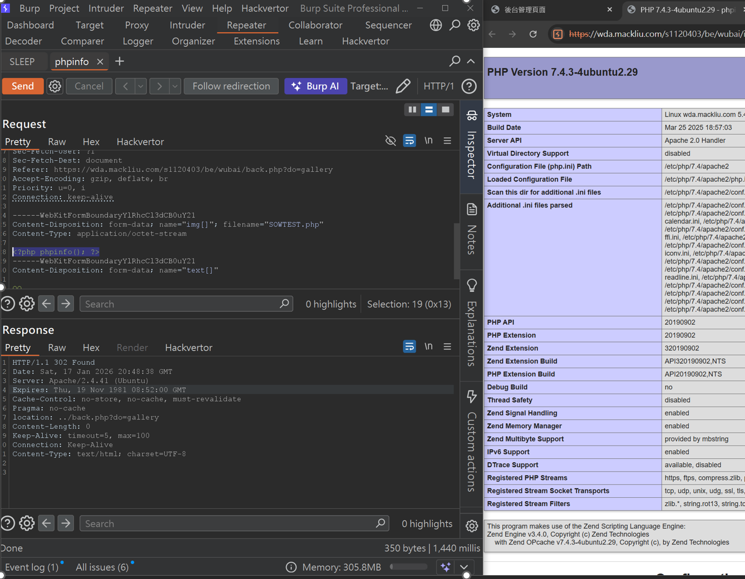Toggle request line wrap button
The width and height of the screenshot is (745, 579).
[409, 141]
